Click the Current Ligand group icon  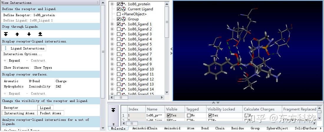point(124,9)
